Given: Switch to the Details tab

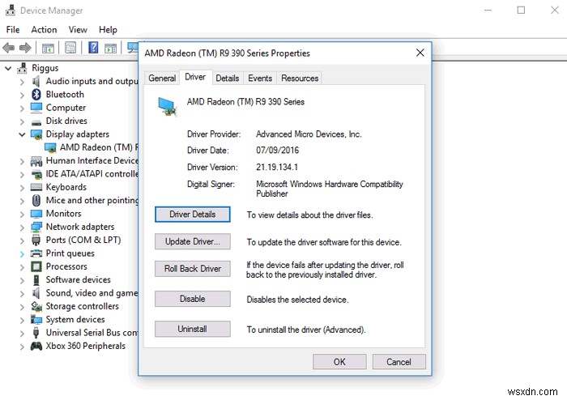Looking at the screenshot, I should [x=228, y=78].
